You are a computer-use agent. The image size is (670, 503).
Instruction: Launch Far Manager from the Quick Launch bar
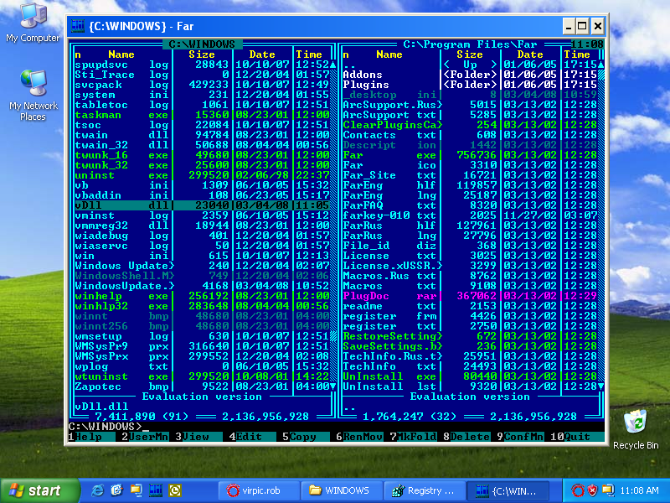156,490
